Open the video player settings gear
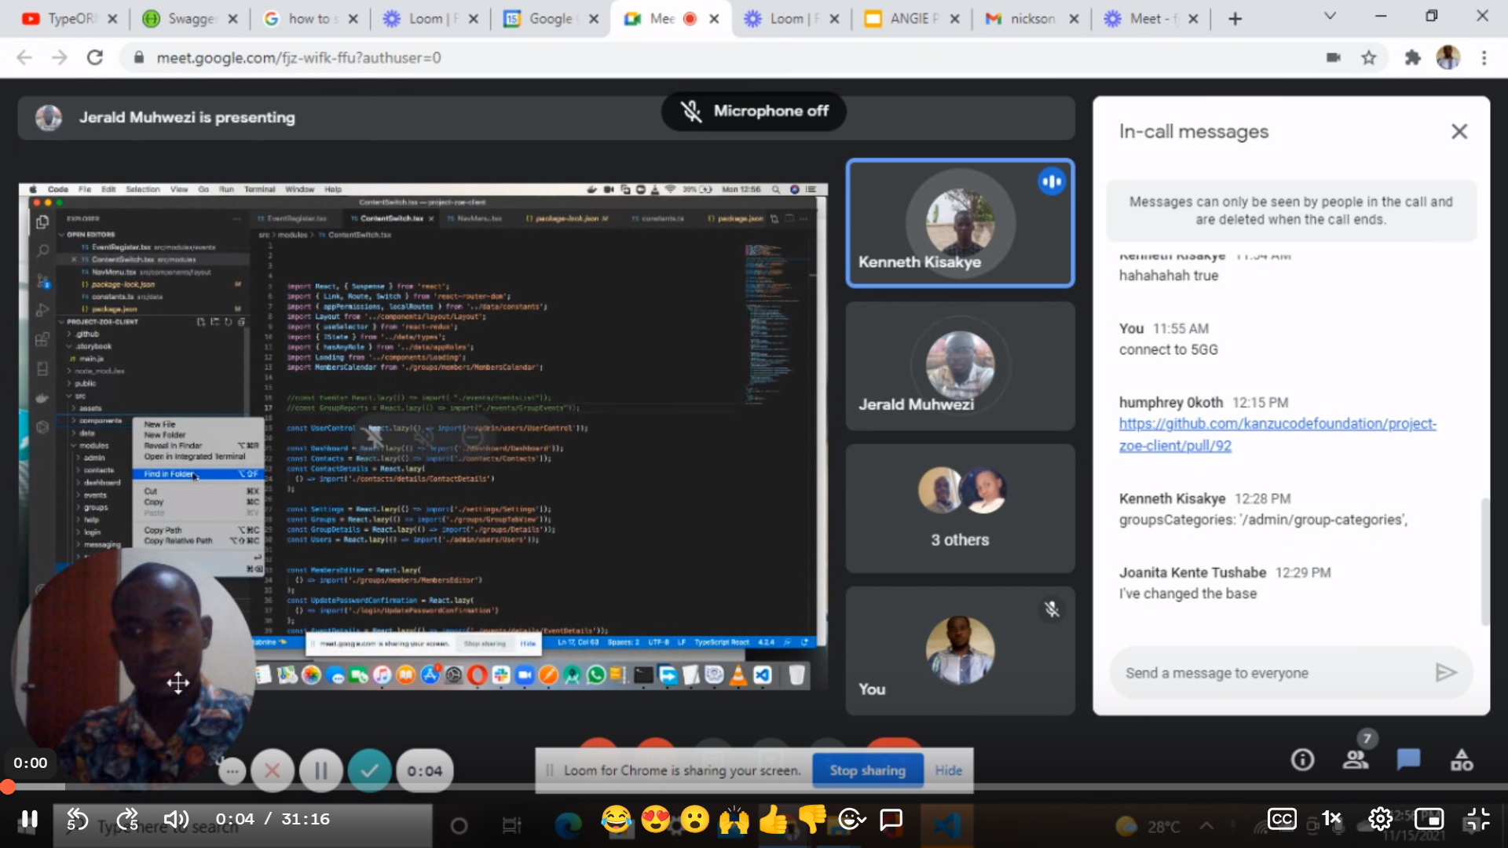The height and width of the screenshot is (848, 1508). point(1380,820)
